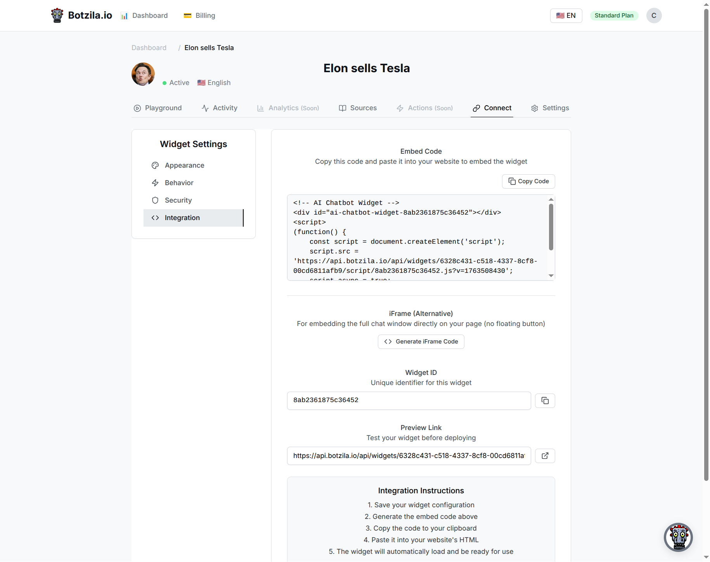
Task: Click the Settings gear icon
Action: click(535, 108)
